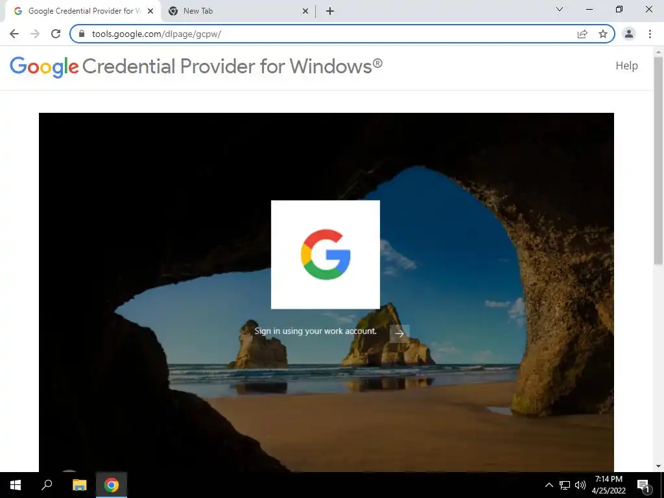
Task: Reload the current page
Action: [56, 34]
